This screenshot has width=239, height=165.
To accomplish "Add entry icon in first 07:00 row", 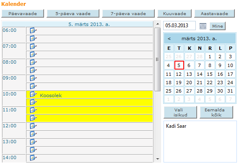I will point(33,46).
